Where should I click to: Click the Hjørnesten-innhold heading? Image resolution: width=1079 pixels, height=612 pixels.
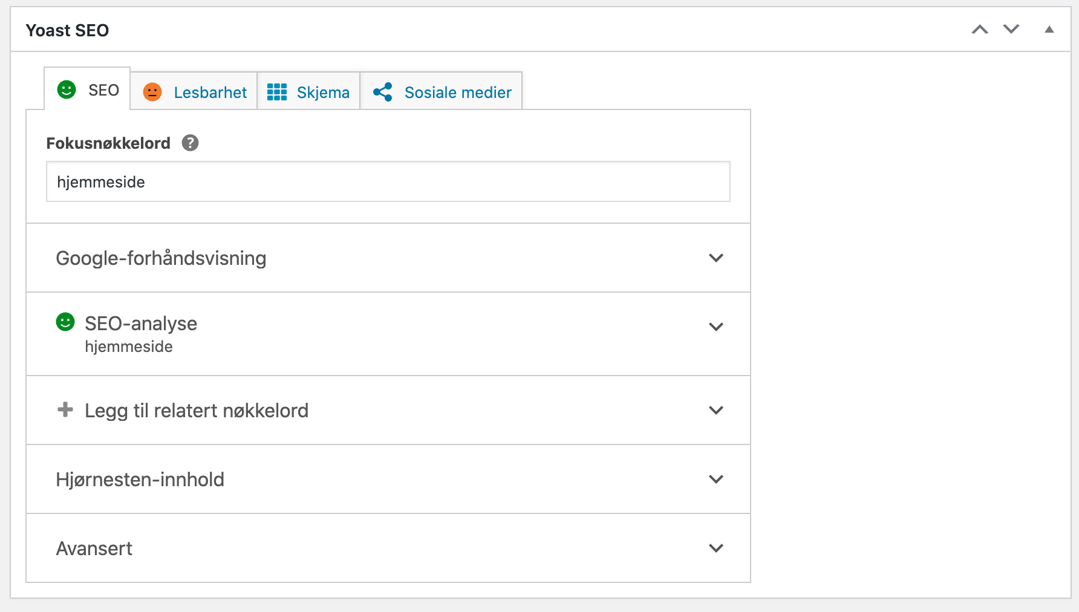[140, 480]
